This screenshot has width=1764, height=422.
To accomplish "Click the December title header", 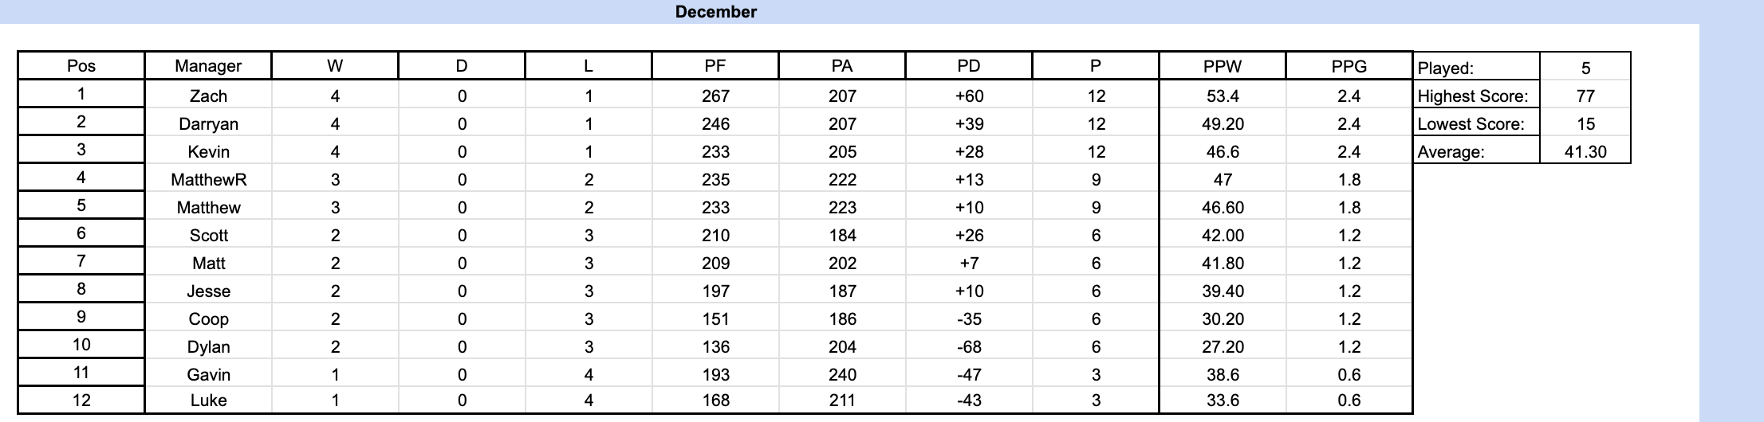I will [x=715, y=12].
